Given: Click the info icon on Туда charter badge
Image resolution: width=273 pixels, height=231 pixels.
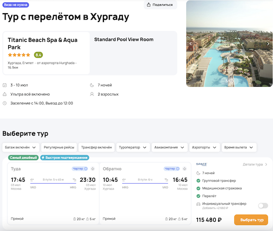Looking at the screenshot, I should (86, 169).
